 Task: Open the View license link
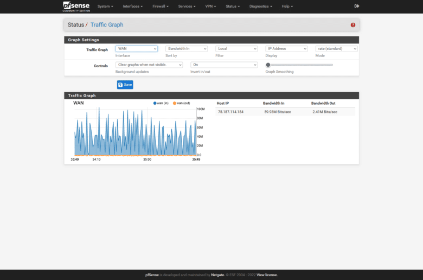tap(267, 275)
